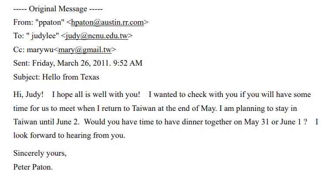Click the closing Sincerely yours

coord(40,153)
